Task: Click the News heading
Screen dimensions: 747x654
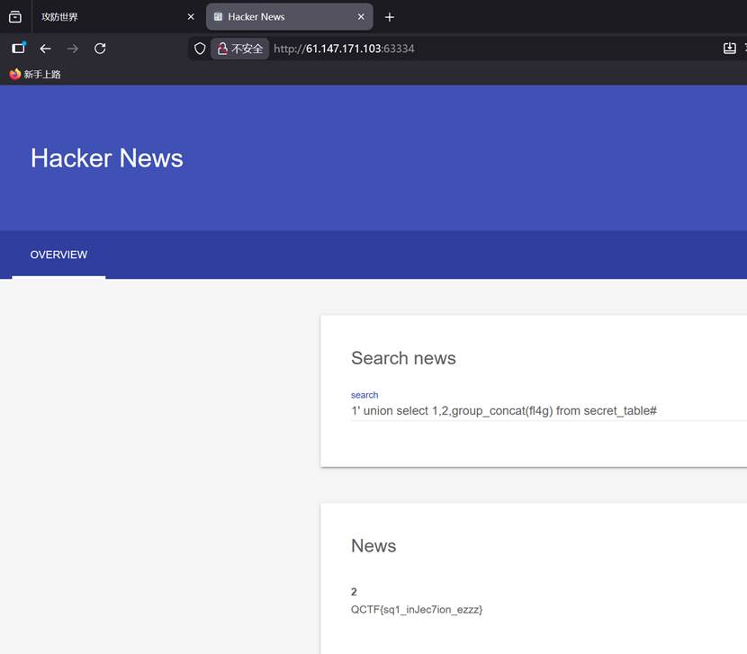Action: tap(373, 546)
